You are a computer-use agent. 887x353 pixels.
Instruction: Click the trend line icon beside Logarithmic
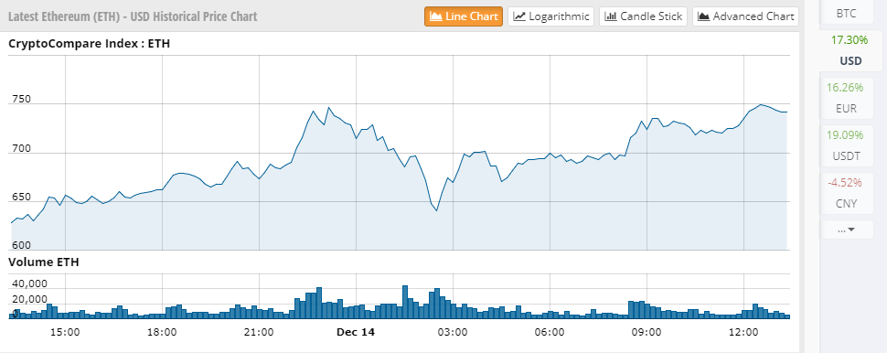(x=519, y=16)
